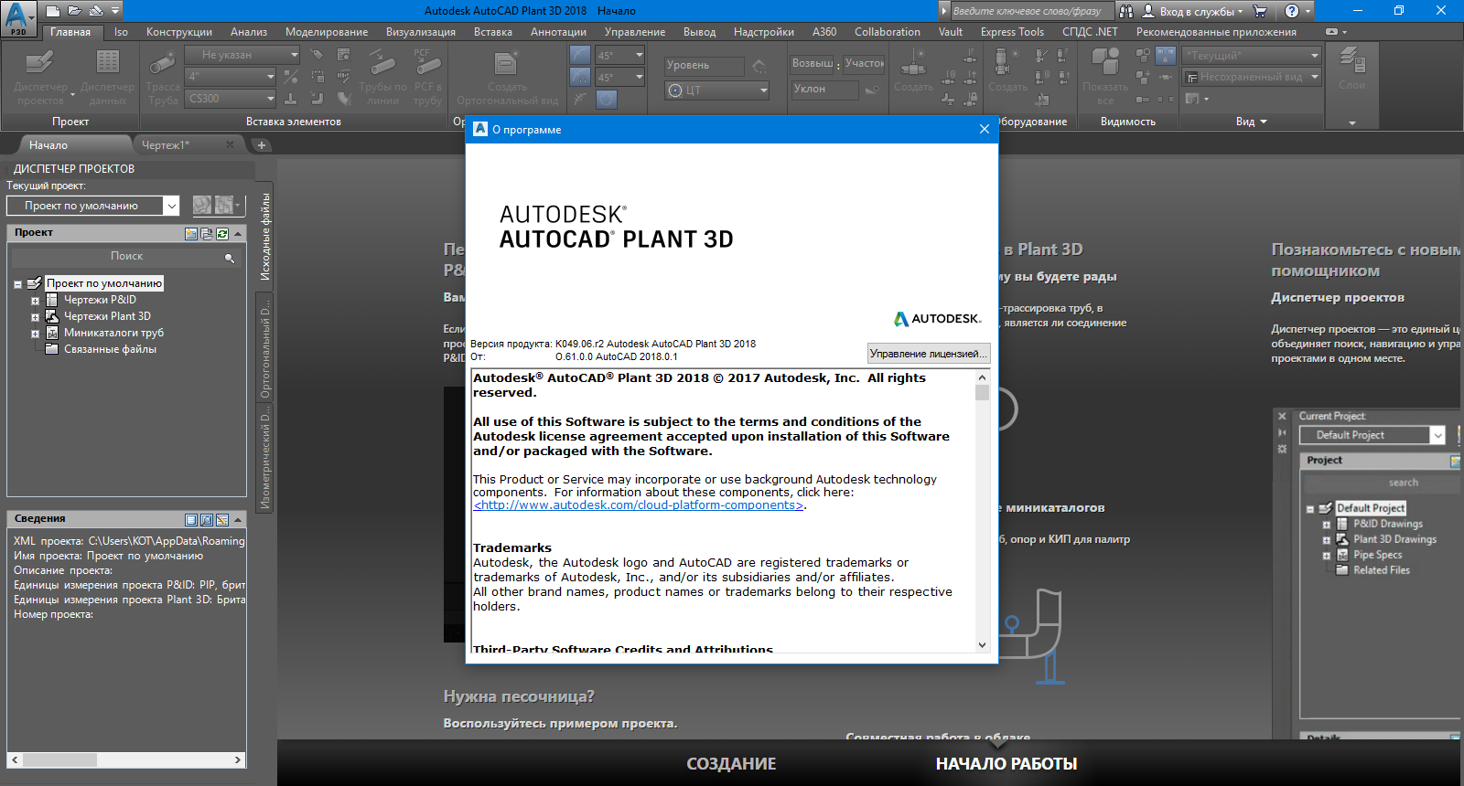Open the Не указан dropdown
The image size is (1464, 786).
pos(242,55)
